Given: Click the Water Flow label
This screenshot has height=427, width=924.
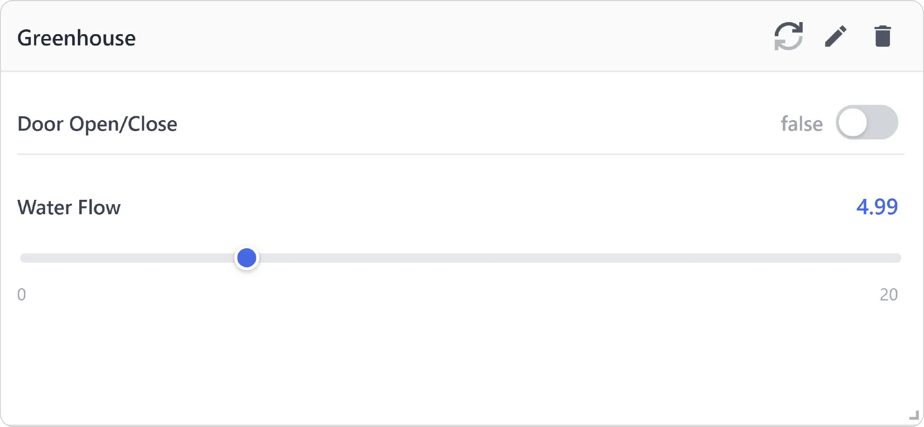Looking at the screenshot, I should pyautogui.click(x=69, y=207).
